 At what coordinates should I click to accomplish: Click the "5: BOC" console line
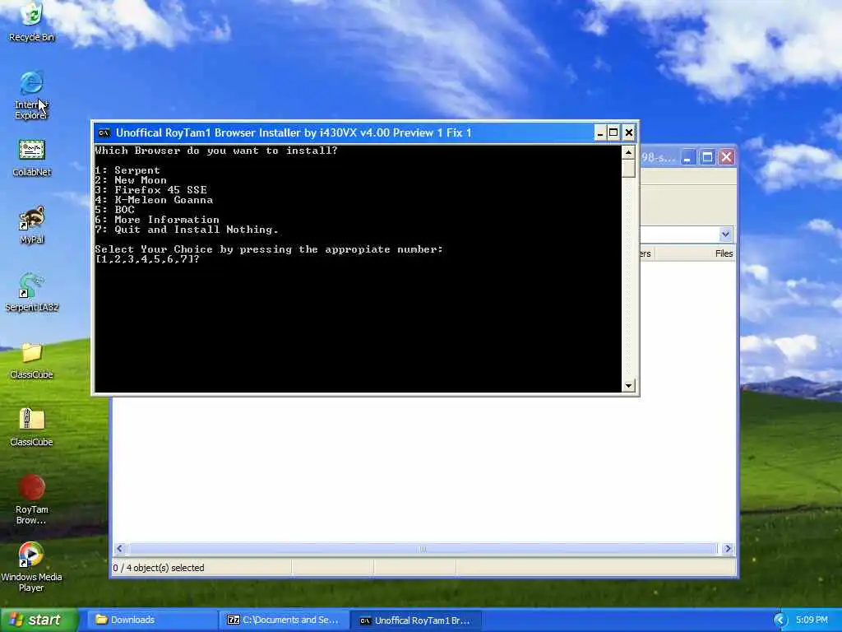pos(114,210)
